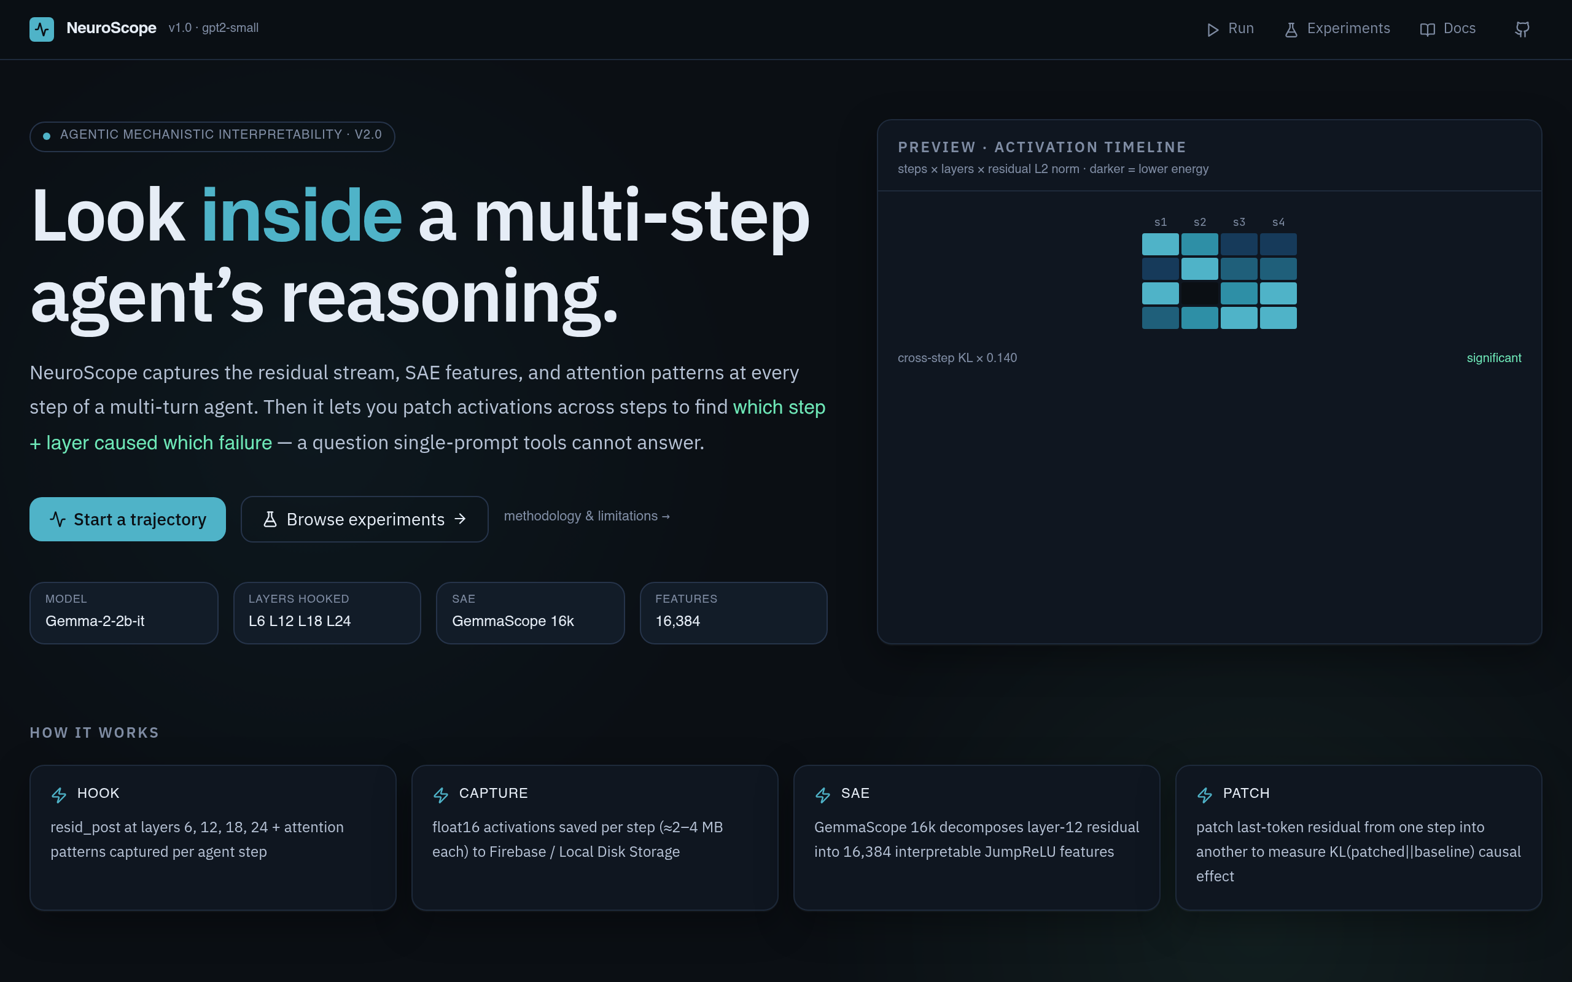Click the lightning icon on PATCH card
The image size is (1572, 982).
pos(1205,794)
